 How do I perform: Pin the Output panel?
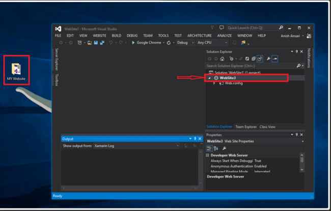195,139
